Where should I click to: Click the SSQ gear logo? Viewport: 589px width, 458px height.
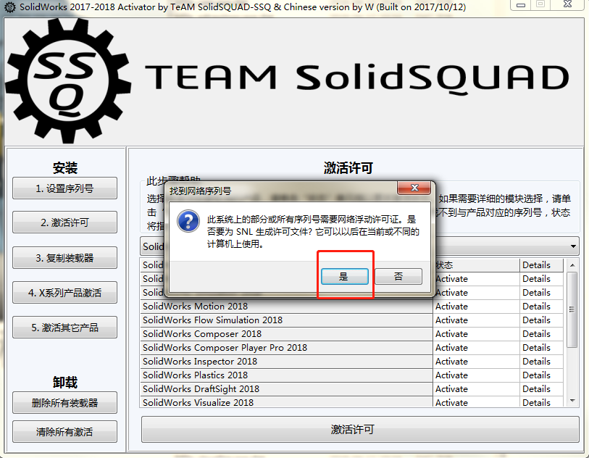(68, 80)
